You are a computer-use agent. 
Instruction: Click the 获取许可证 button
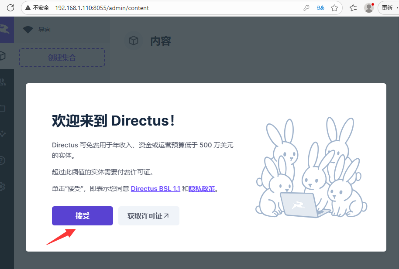[x=149, y=216]
